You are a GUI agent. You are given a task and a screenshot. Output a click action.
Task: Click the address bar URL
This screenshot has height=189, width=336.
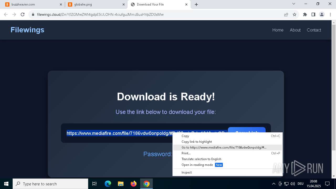pos(100,14)
